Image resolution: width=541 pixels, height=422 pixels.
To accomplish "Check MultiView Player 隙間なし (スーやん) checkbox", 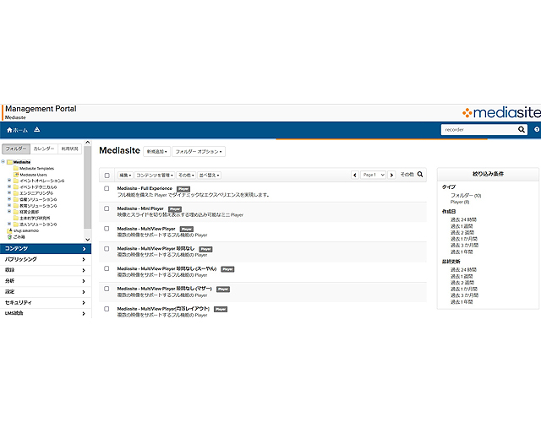I will pyautogui.click(x=107, y=268).
